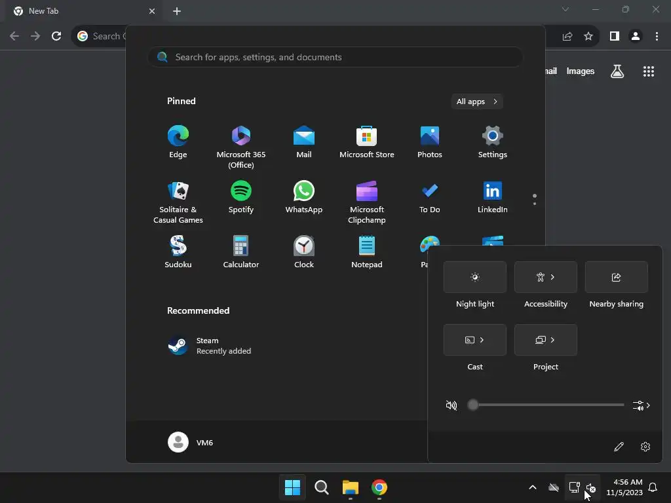This screenshot has height=503, width=671.
Task: Reload the page in Chrome
Action: [56, 37]
